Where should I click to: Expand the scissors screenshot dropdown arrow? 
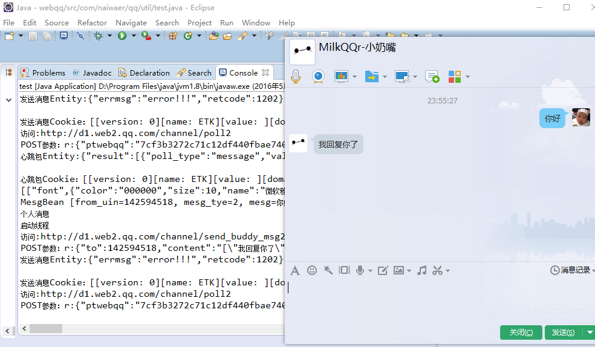click(448, 271)
